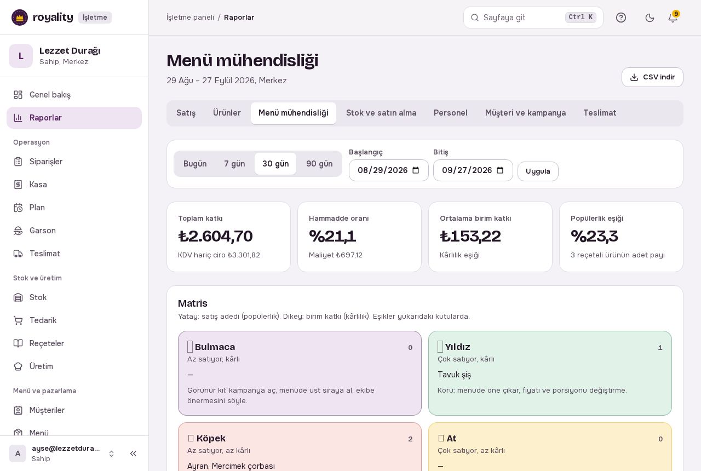Click the Hammadde oranı value %21,1
The image size is (701, 471).
tap(332, 237)
